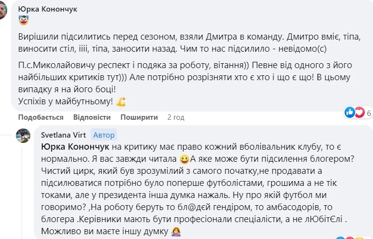Open Юрка Конончук profile from comment header
Viewport: 373px width, 239px height.
coord(47,10)
